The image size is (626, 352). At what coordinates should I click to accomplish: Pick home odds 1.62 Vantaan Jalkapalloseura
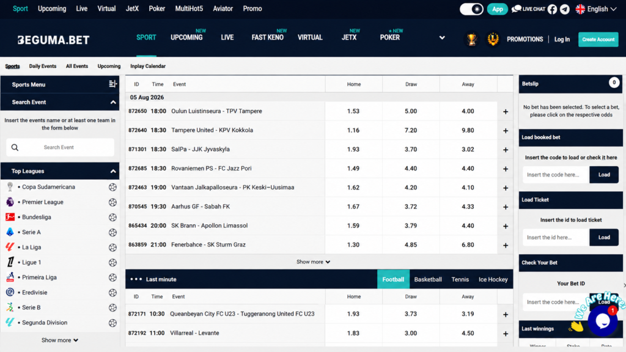353,187
